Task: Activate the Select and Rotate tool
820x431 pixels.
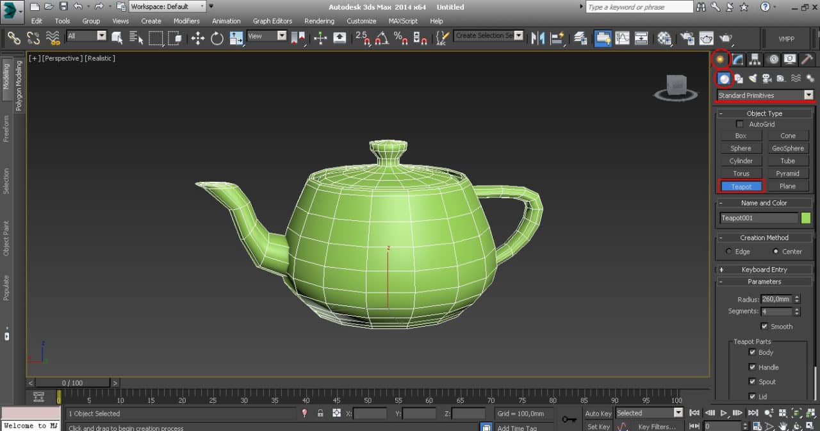Action: pos(217,38)
